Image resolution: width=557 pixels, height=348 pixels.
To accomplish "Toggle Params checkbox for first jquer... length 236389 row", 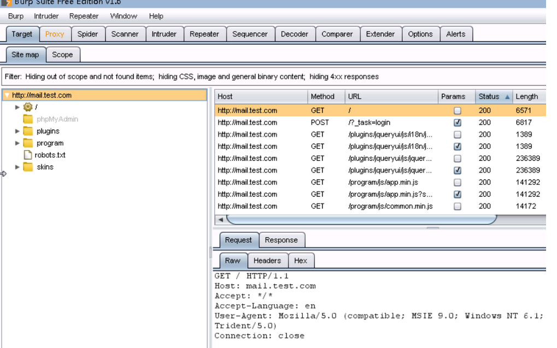I will [458, 158].
